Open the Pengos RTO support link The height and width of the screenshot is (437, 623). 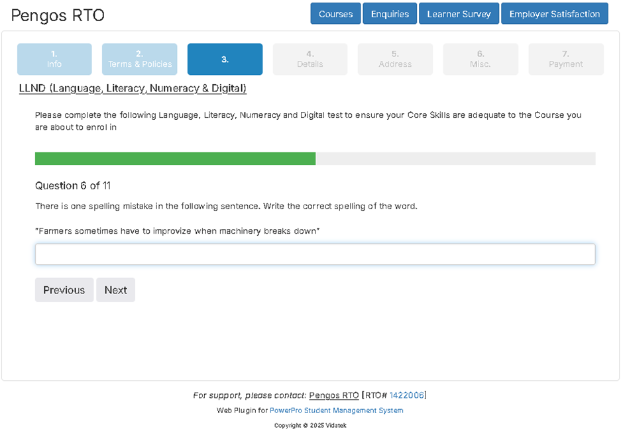click(334, 395)
